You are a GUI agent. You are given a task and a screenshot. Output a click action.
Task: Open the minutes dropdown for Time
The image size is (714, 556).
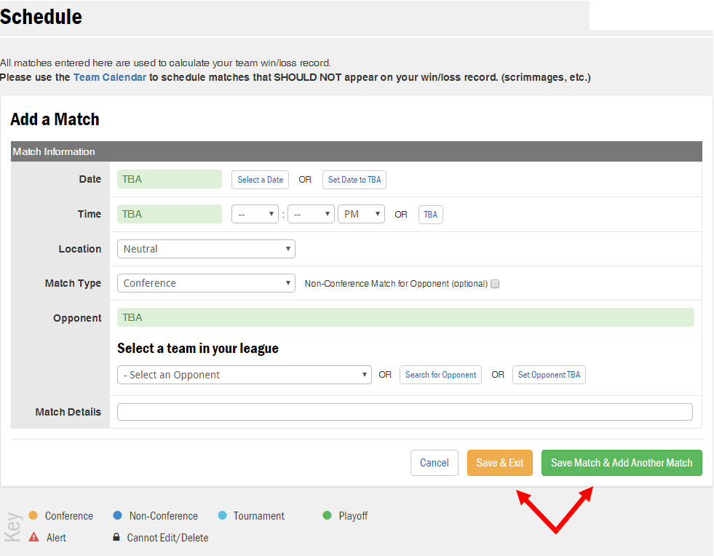pyautogui.click(x=311, y=214)
